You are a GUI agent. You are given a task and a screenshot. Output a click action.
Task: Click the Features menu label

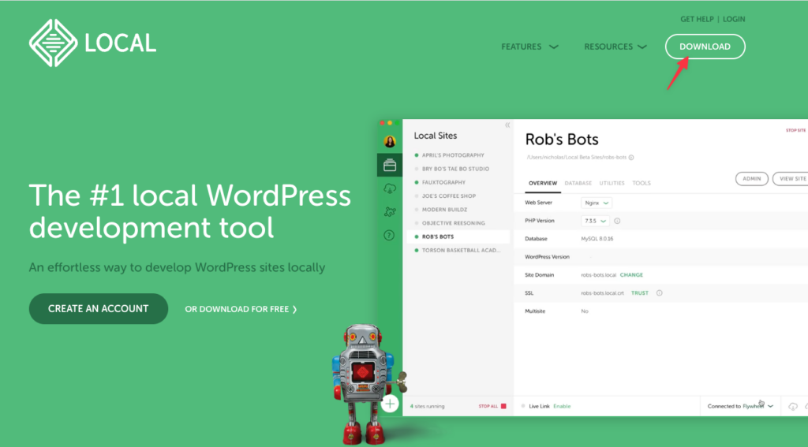click(521, 47)
